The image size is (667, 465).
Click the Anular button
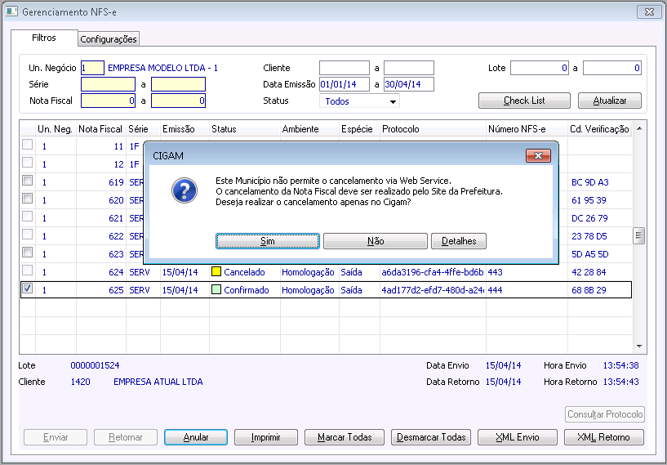(196, 437)
